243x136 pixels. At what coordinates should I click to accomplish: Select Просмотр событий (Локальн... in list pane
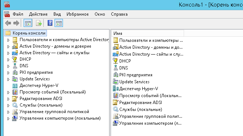click(x=150, y=96)
